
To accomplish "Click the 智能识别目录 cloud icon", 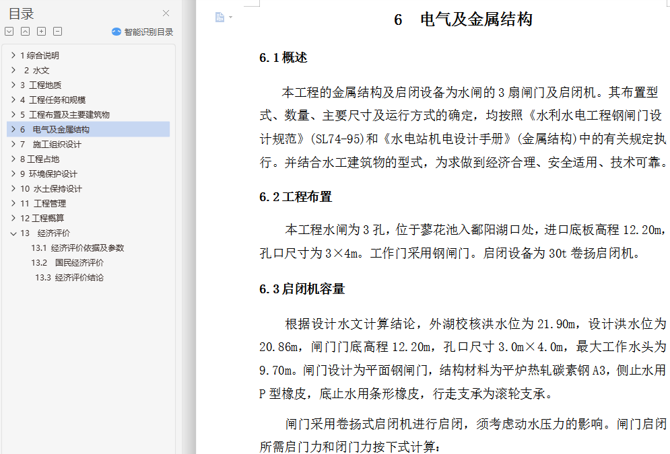I will [116, 32].
